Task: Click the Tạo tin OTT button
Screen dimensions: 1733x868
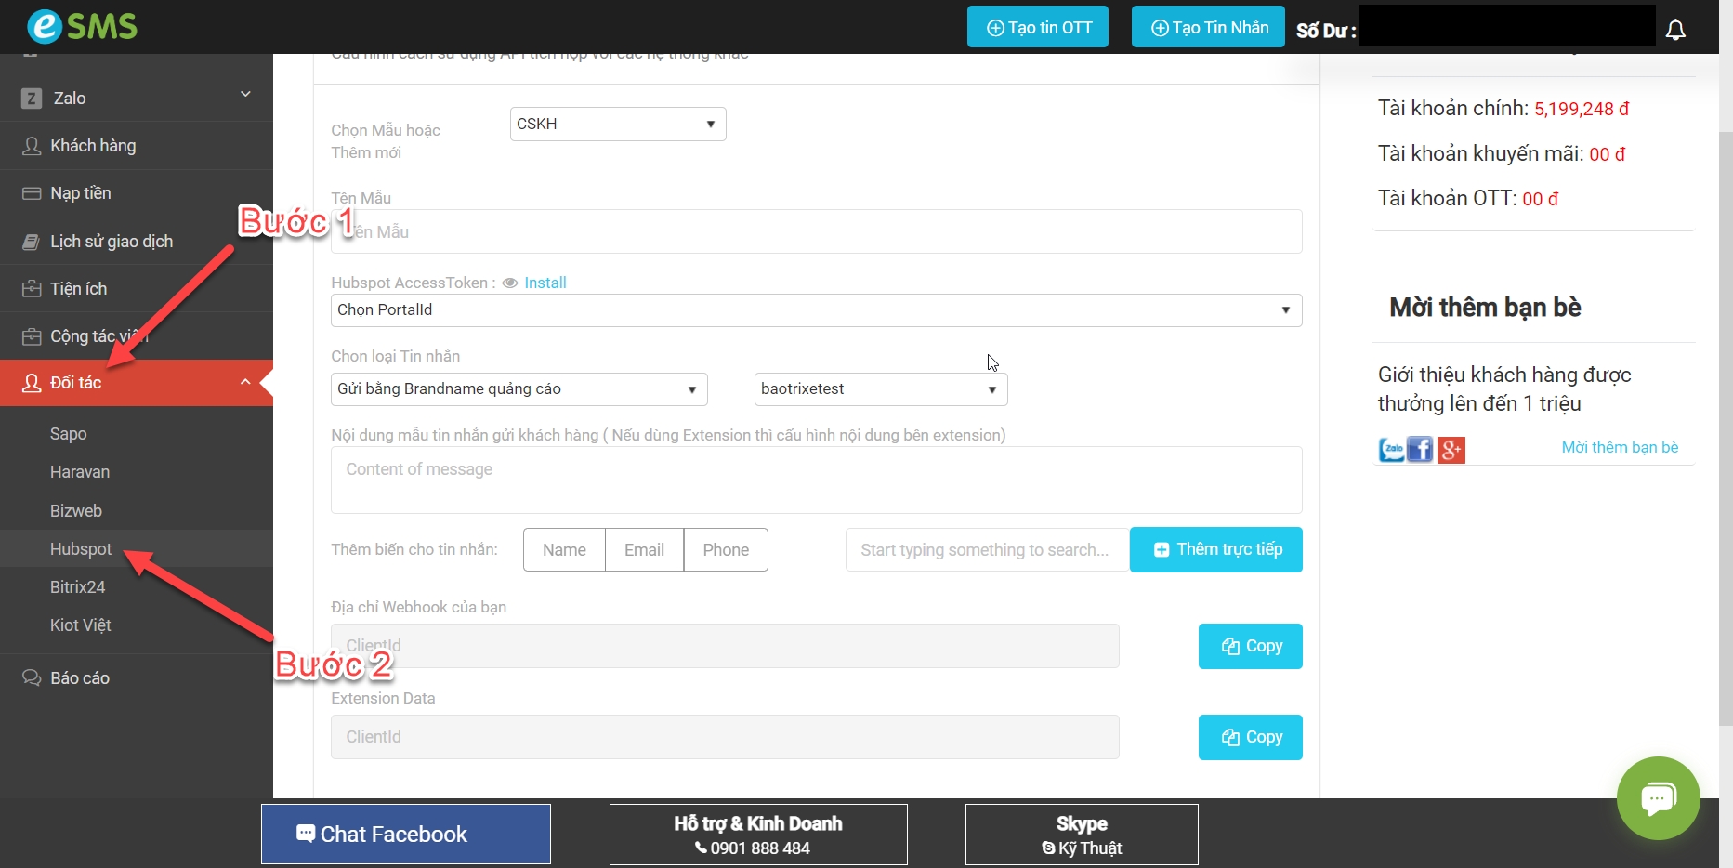Action: (x=1038, y=27)
